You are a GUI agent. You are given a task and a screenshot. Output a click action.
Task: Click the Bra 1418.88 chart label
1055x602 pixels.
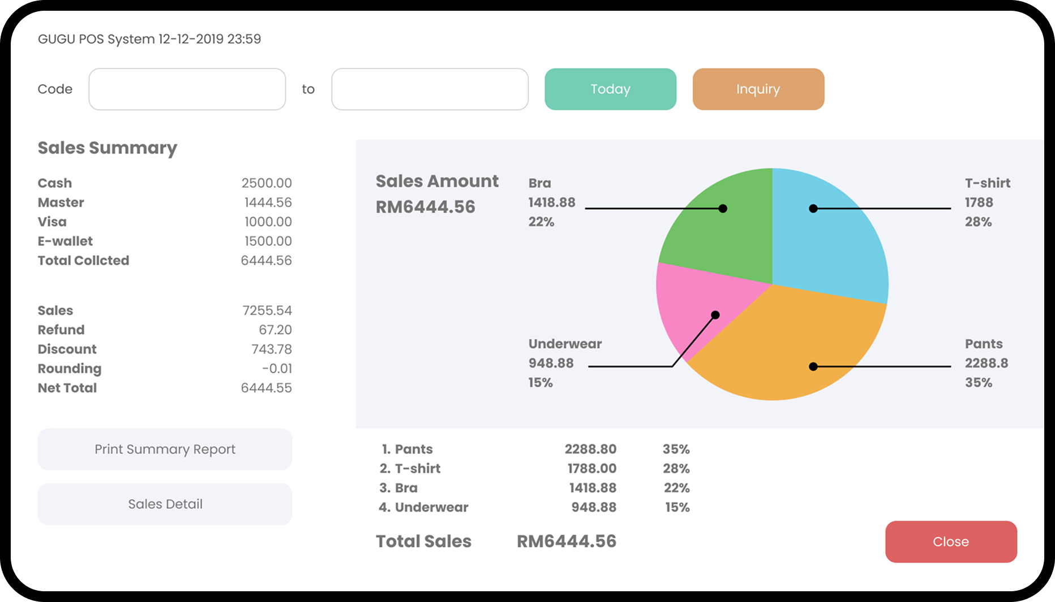551,202
